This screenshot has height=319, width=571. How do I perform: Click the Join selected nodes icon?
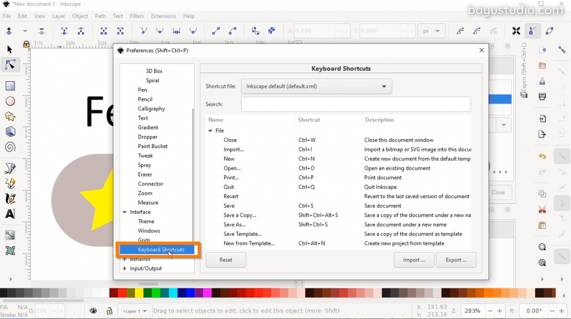[x=64, y=31]
